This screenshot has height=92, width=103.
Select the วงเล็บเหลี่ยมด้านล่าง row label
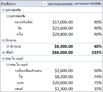[28, 71]
